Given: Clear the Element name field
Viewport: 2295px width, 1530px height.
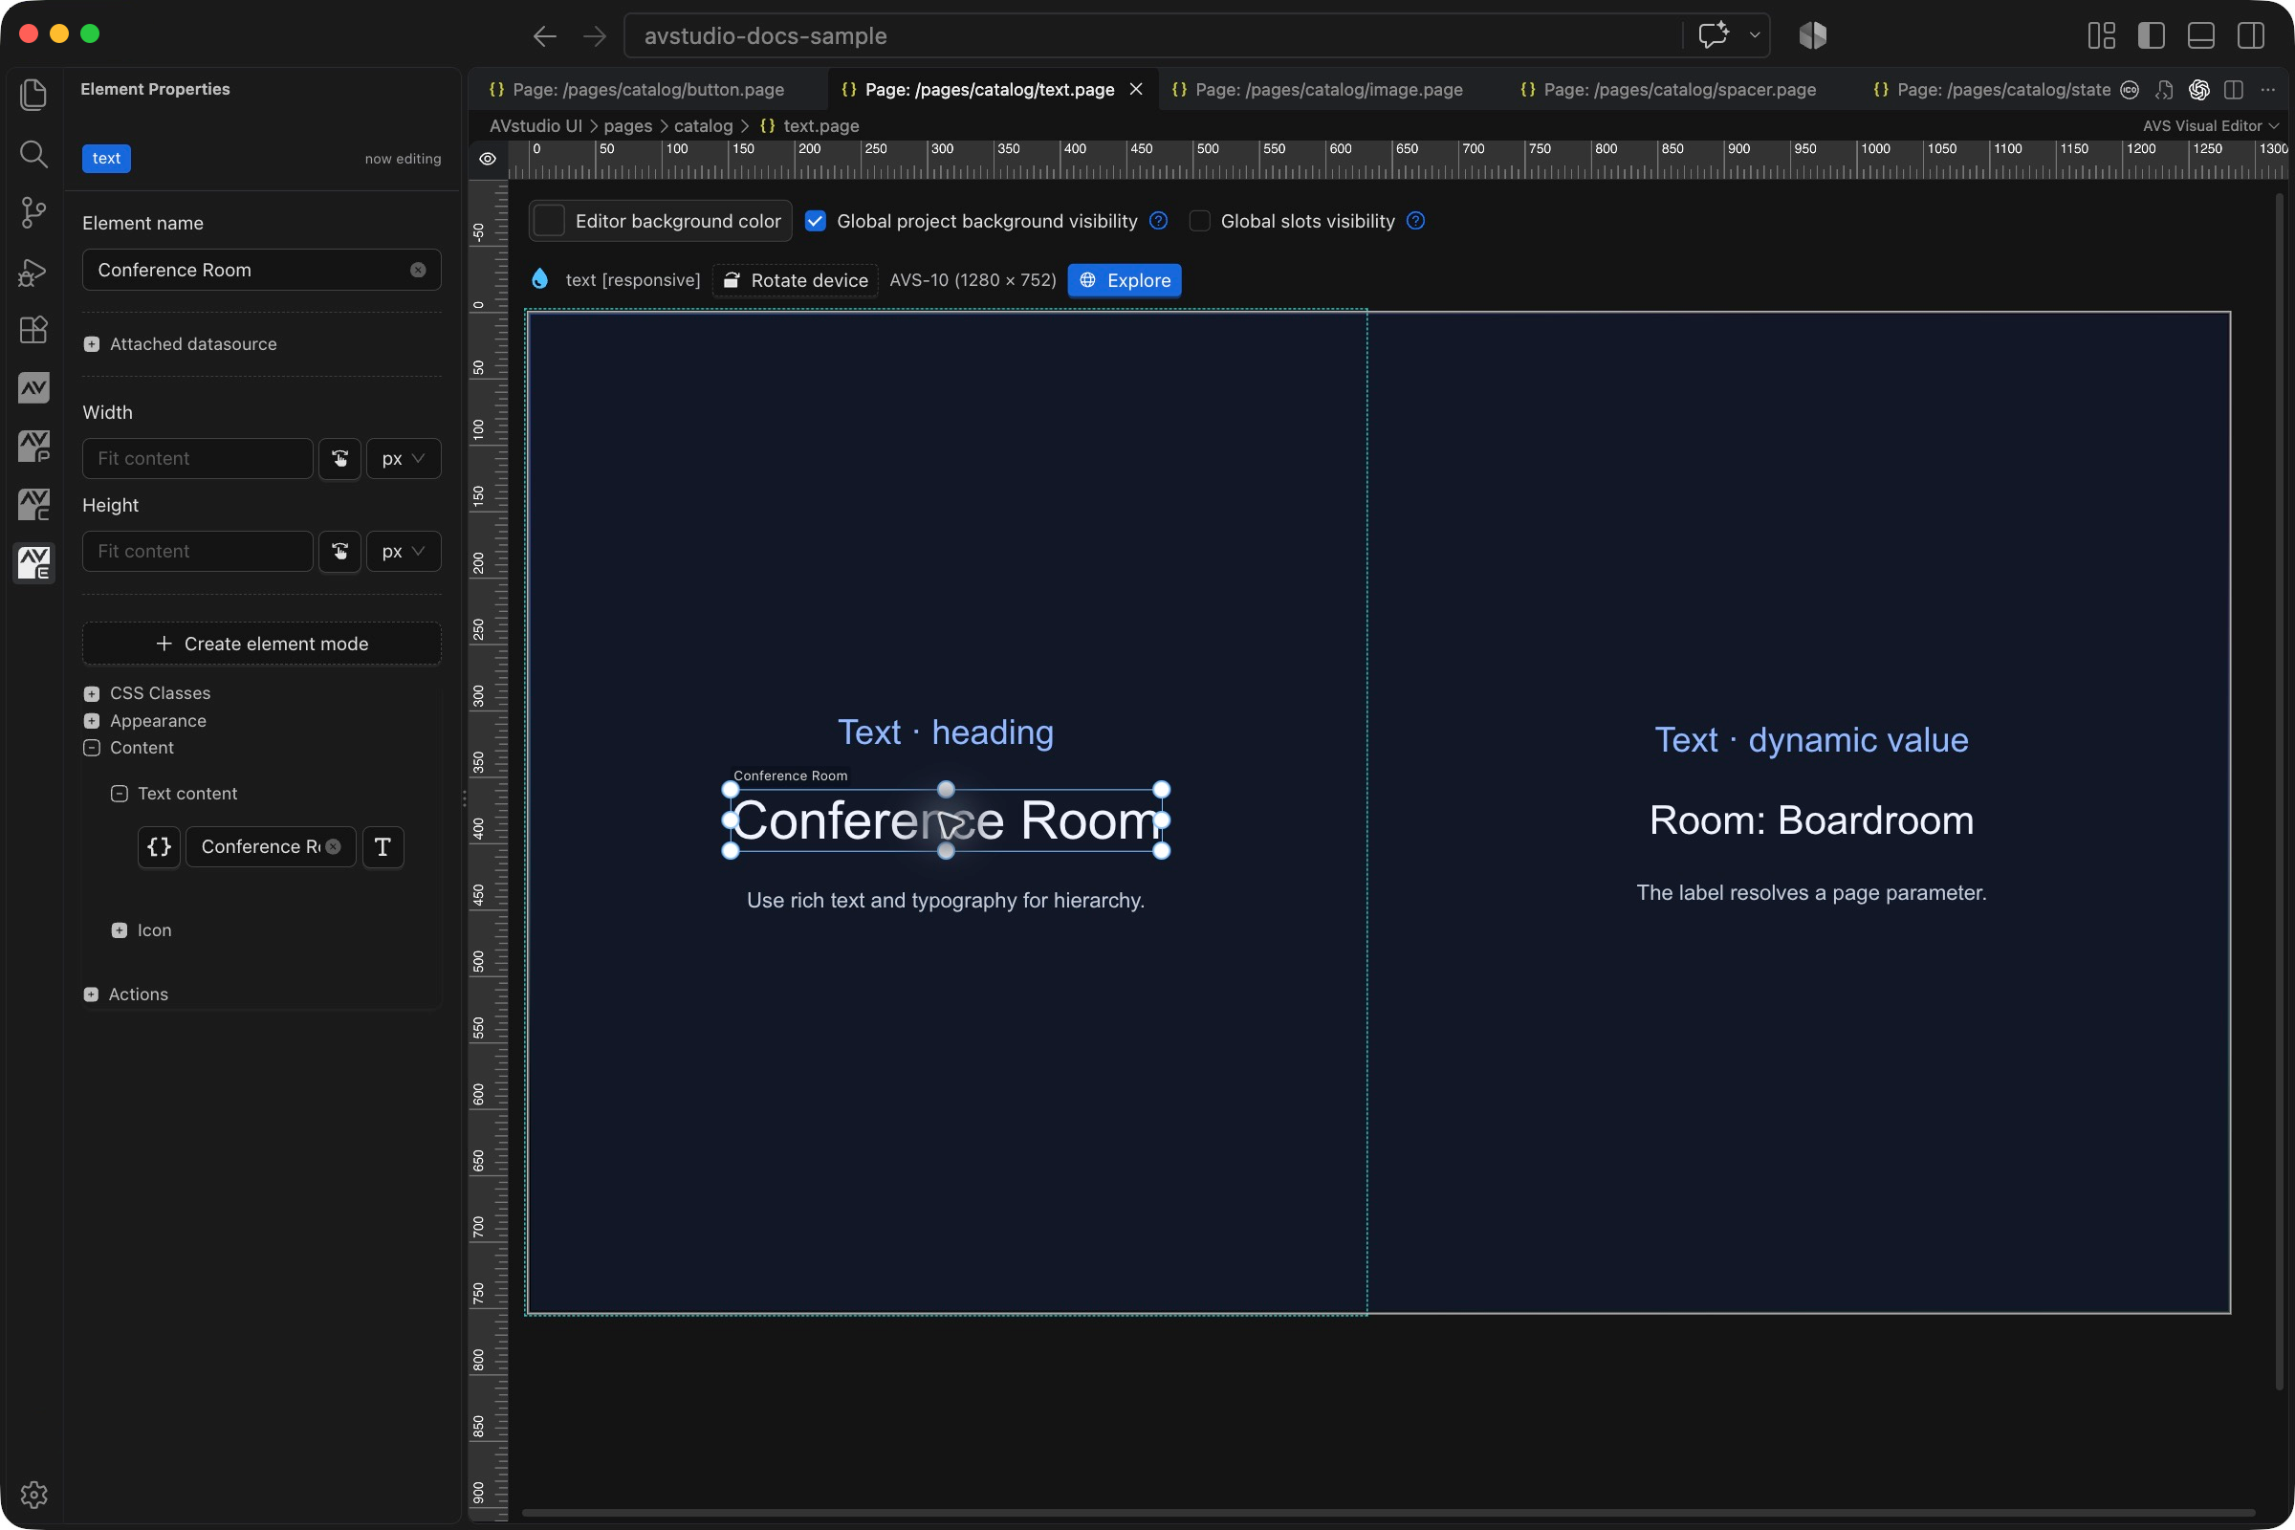Looking at the screenshot, I should 418,271.
